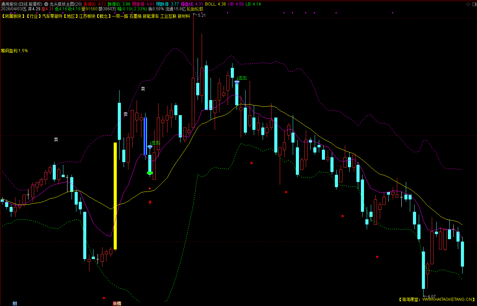The height and width of the screenshot is (306, 477).
Task: Open the indicator dropdown before 龙头抓妖主图
Action: [46, 4]
